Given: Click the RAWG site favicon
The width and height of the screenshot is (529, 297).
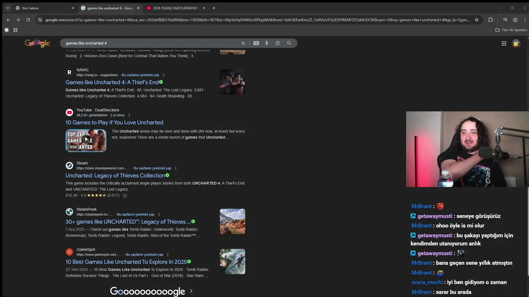Looking at the screenshot, I should (x=69, y=73).
